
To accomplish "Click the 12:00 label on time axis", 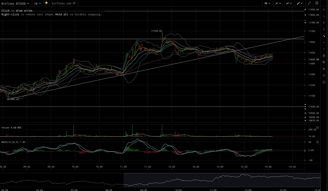I will point(171,167).
